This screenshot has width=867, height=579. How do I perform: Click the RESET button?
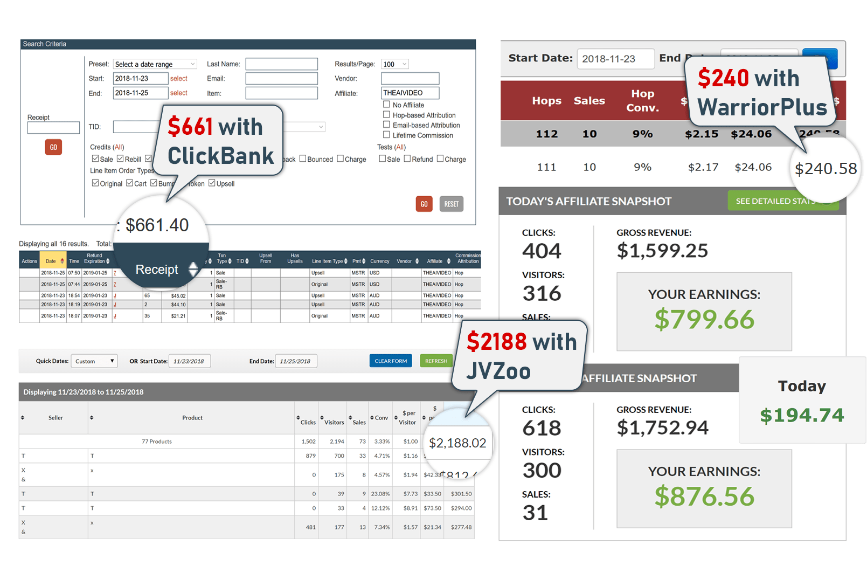452,204
